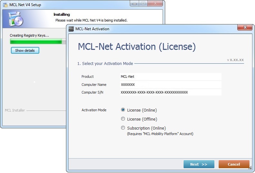Click the 'Please wait while MCL Net V4' text
This screenshot has height=173, width=255.
91,20
